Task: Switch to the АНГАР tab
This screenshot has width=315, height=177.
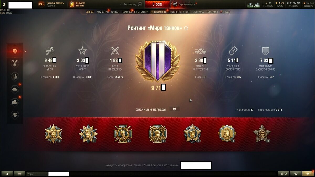Action: coord(90,12)
